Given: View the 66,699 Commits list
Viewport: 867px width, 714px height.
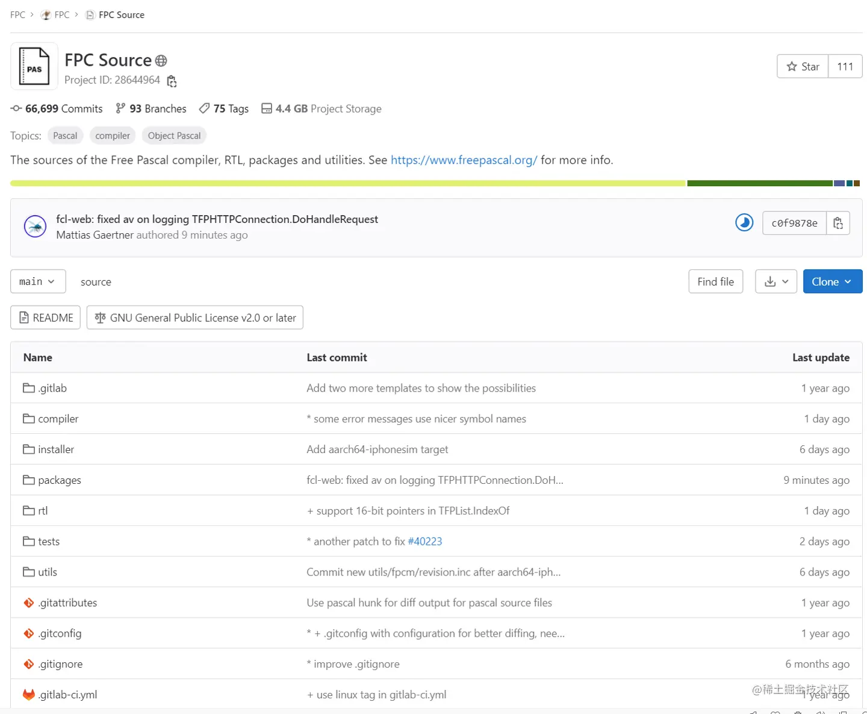Looking at the screenshot, I should pyautogui.click(x=57, y=108).
